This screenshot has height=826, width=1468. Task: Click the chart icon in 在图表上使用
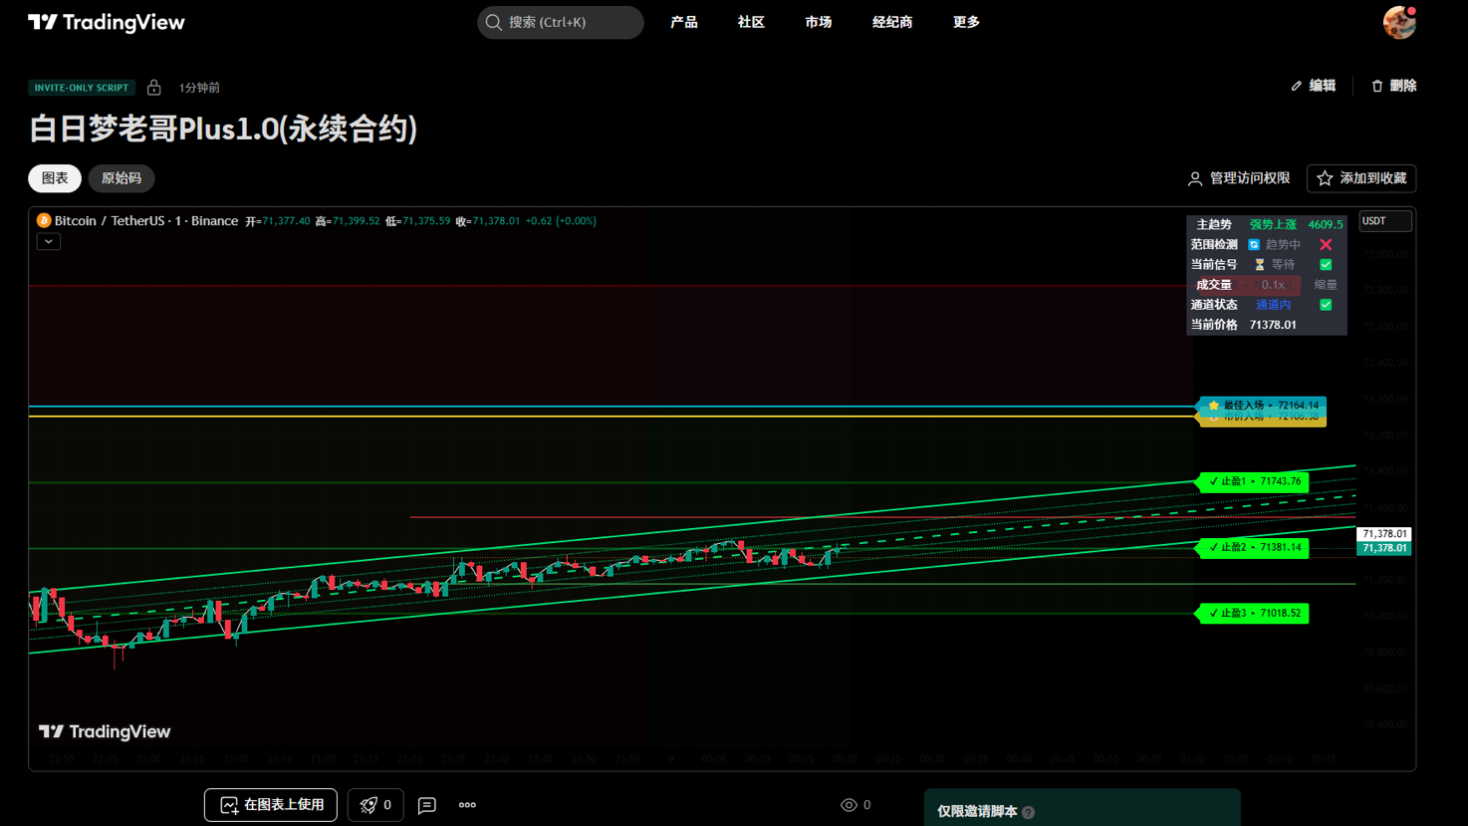229,805
